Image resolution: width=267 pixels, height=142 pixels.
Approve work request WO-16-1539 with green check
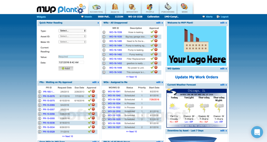pyautogui.click(x=152, y=32)
